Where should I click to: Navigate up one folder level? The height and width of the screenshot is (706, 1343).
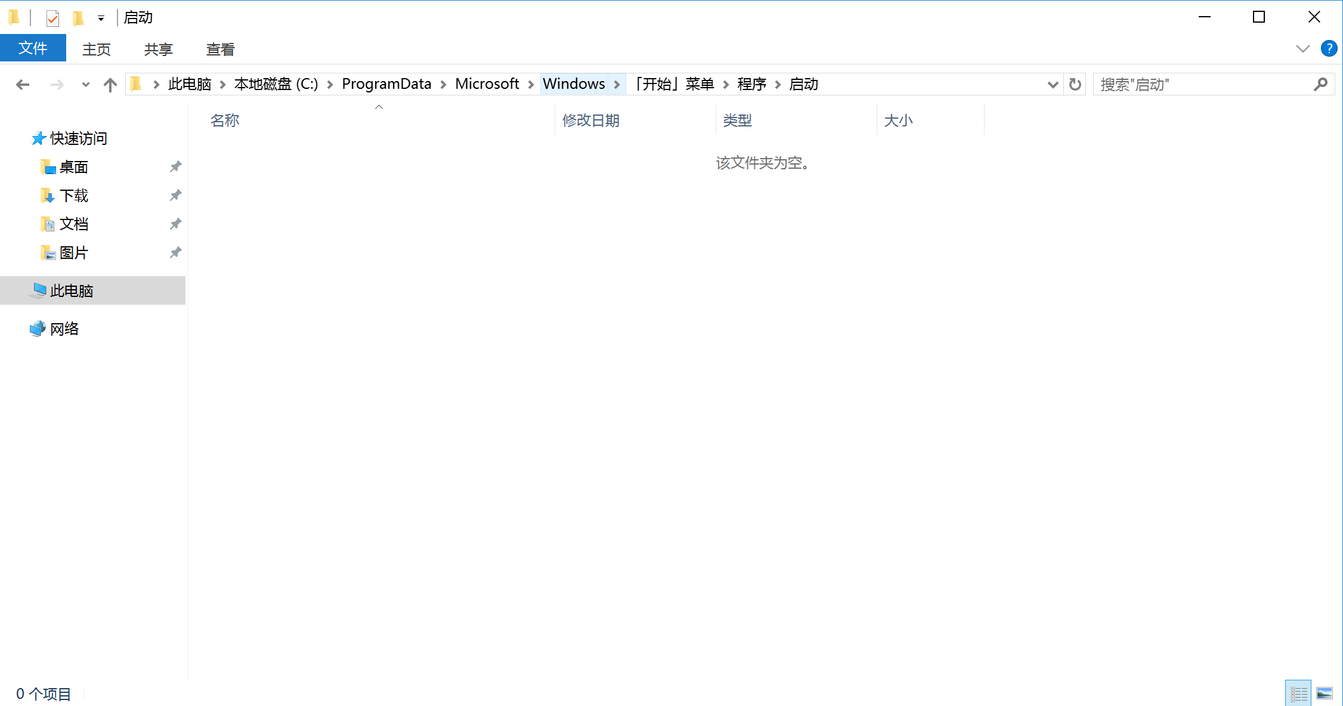(110, 84)
